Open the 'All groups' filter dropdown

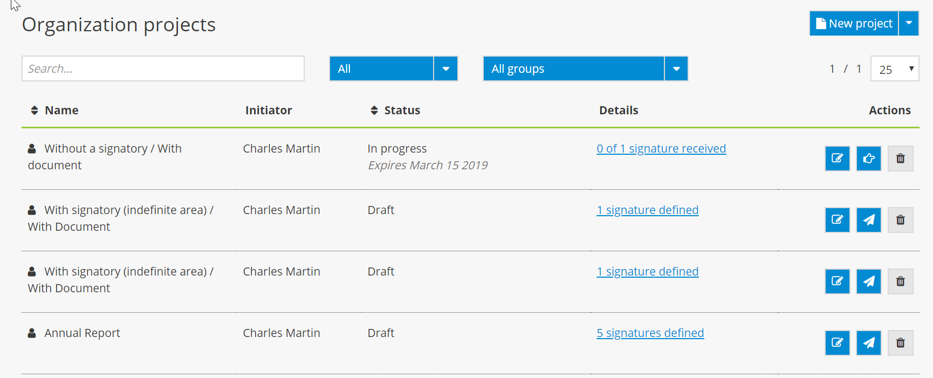coord(676,68)
